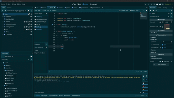This screenshot has width=174, height=98.
Task: Click the script minimap preview
Action: click(x=144, y=16)
